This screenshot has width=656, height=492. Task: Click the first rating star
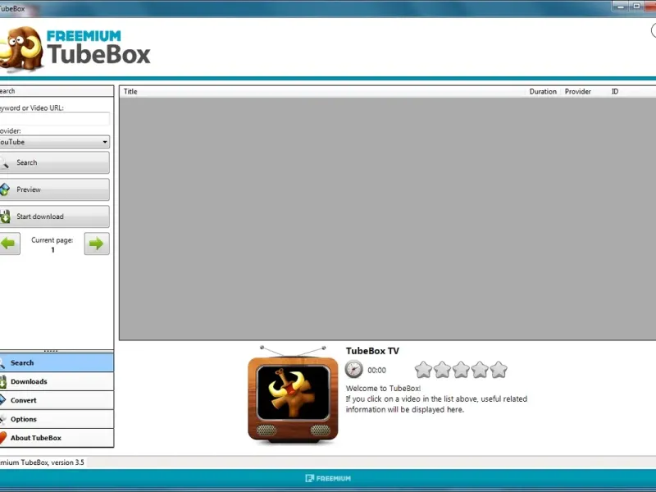[x=423, y=370]
